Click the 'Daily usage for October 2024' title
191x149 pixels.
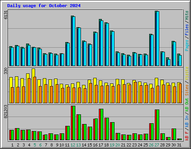44,6
